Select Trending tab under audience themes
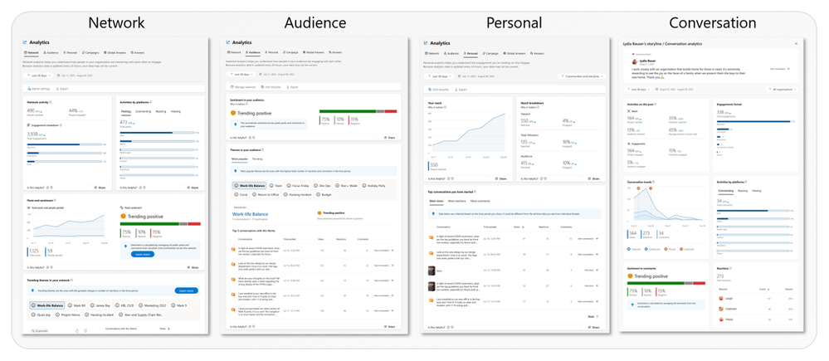 [x=257, y=159]
